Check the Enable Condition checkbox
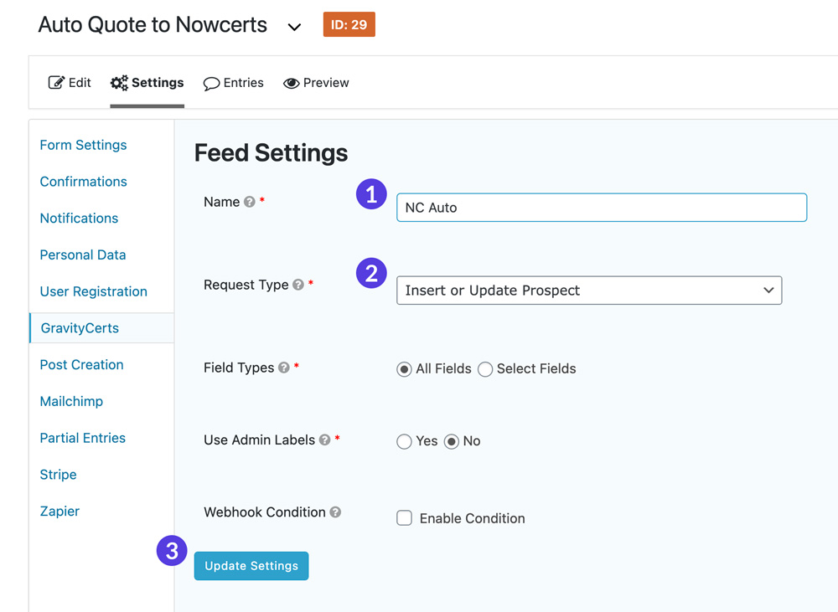838x612 pixels. click(x=404, y=517)
